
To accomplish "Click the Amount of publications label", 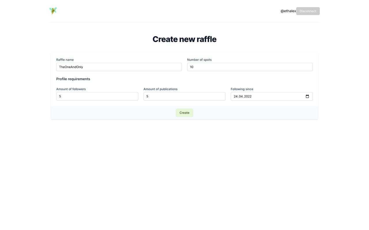I will click(x=161, y=89).
